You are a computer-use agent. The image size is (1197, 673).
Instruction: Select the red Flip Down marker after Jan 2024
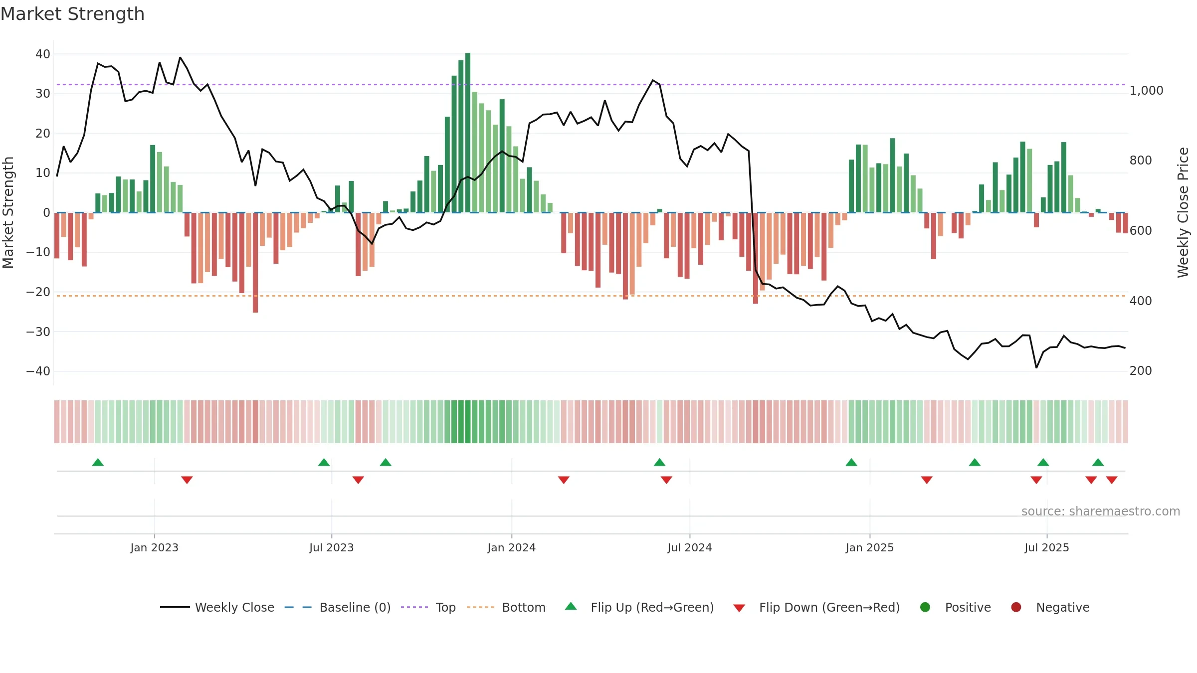click(x=564, y=480)
